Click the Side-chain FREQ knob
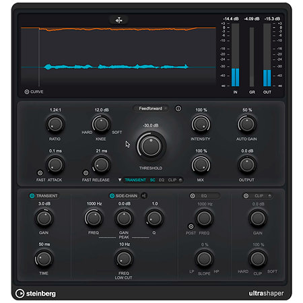 click(x=94, y=218)
